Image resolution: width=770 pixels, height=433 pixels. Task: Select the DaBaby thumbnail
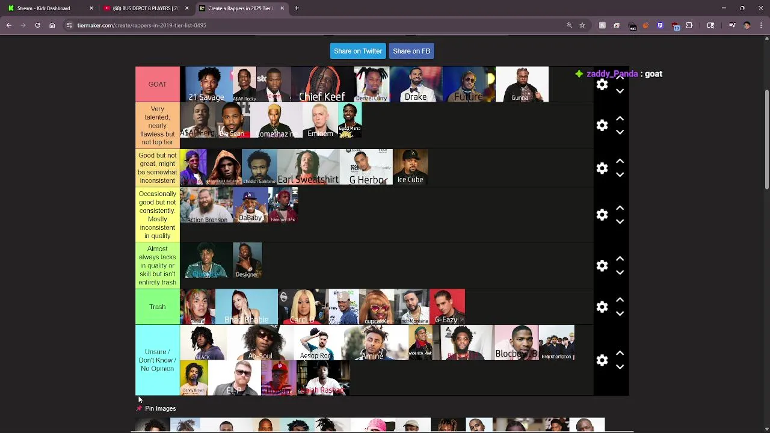point(250,204)
